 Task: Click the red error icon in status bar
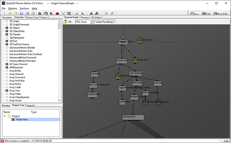(x=3, y=141)
